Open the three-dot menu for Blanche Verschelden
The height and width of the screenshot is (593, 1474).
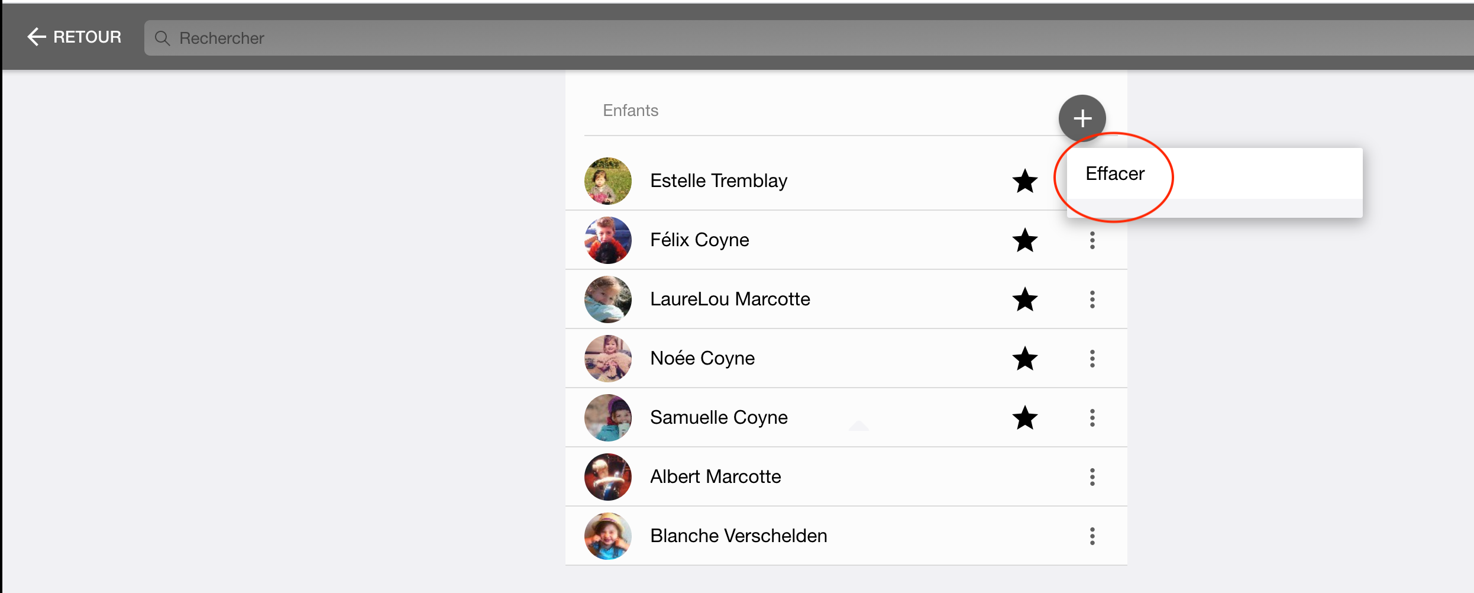(1092, 536)
